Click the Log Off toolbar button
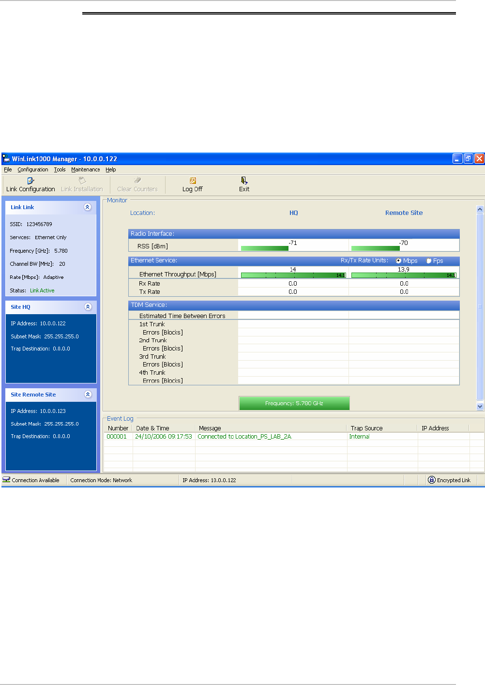This screenshot has height=685, width=485. [x=192, y=185]
